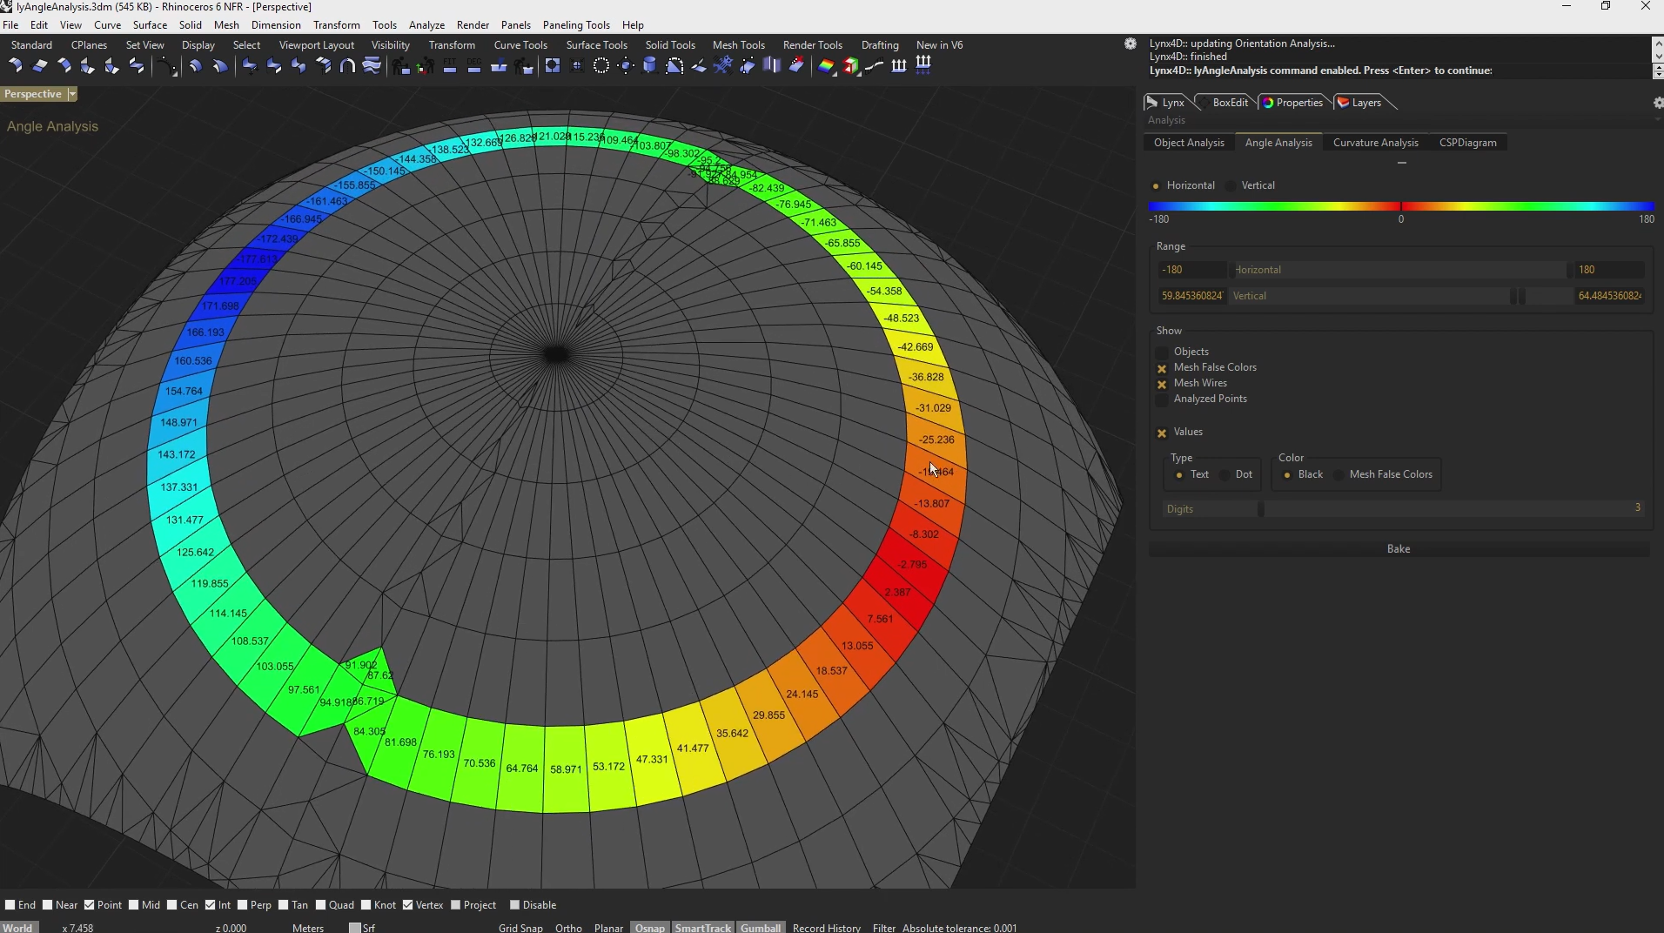This screenshot has height=933, width=1664.
Task: Click the red and green box icon
Action: (850, 66)
